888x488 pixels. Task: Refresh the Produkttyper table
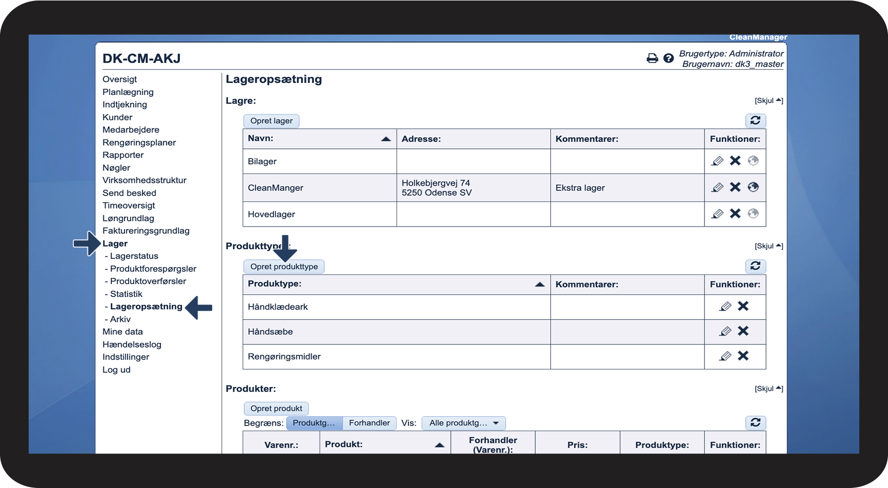coord(755,266)
